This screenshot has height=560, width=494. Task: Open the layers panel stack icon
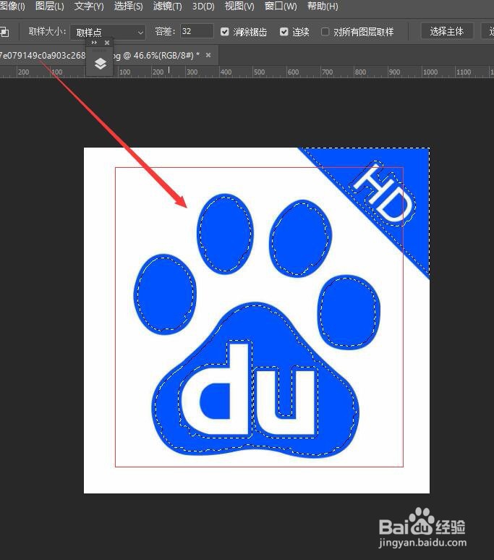pos(101,64)
